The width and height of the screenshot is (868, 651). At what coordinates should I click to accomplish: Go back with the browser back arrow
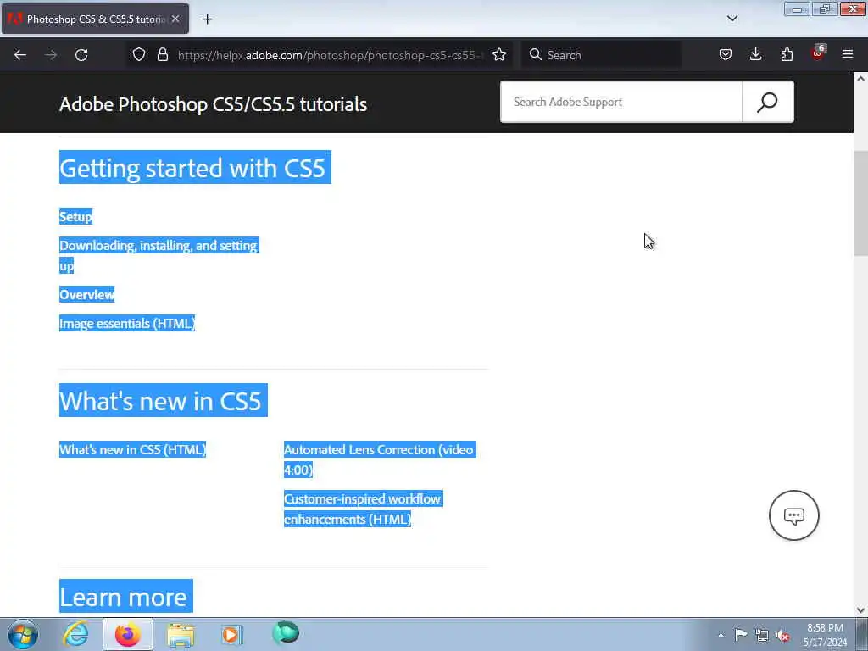coord(20,55)
